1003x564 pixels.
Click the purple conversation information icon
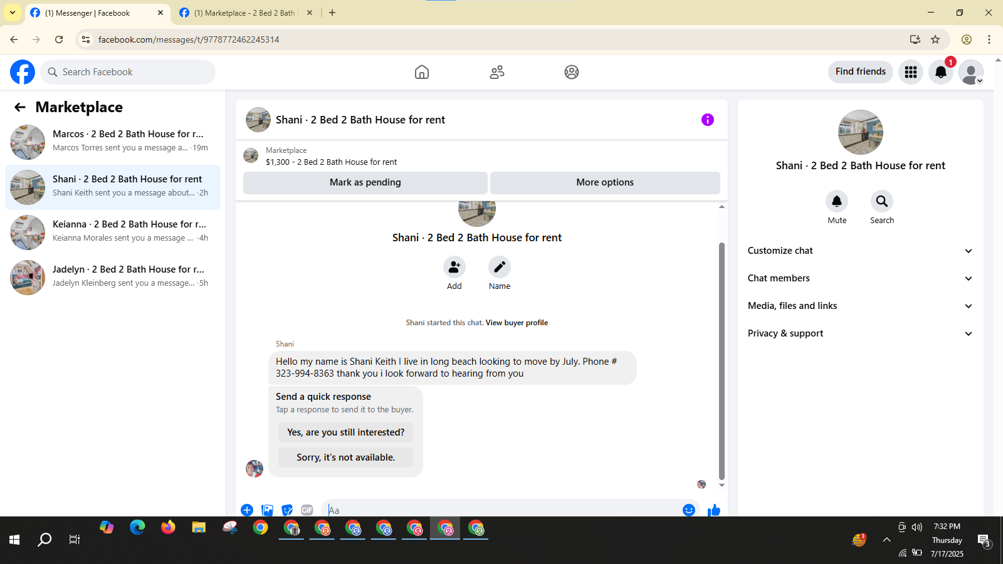(708, 120)
